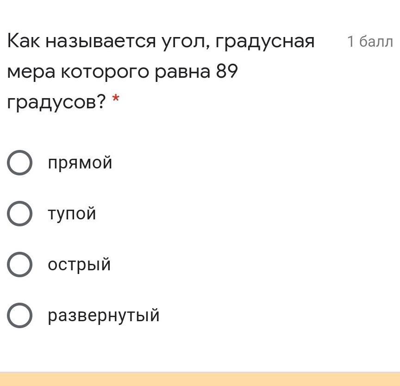Pick the развернутый radio button
Screen dimensions: 400x386
19,316
